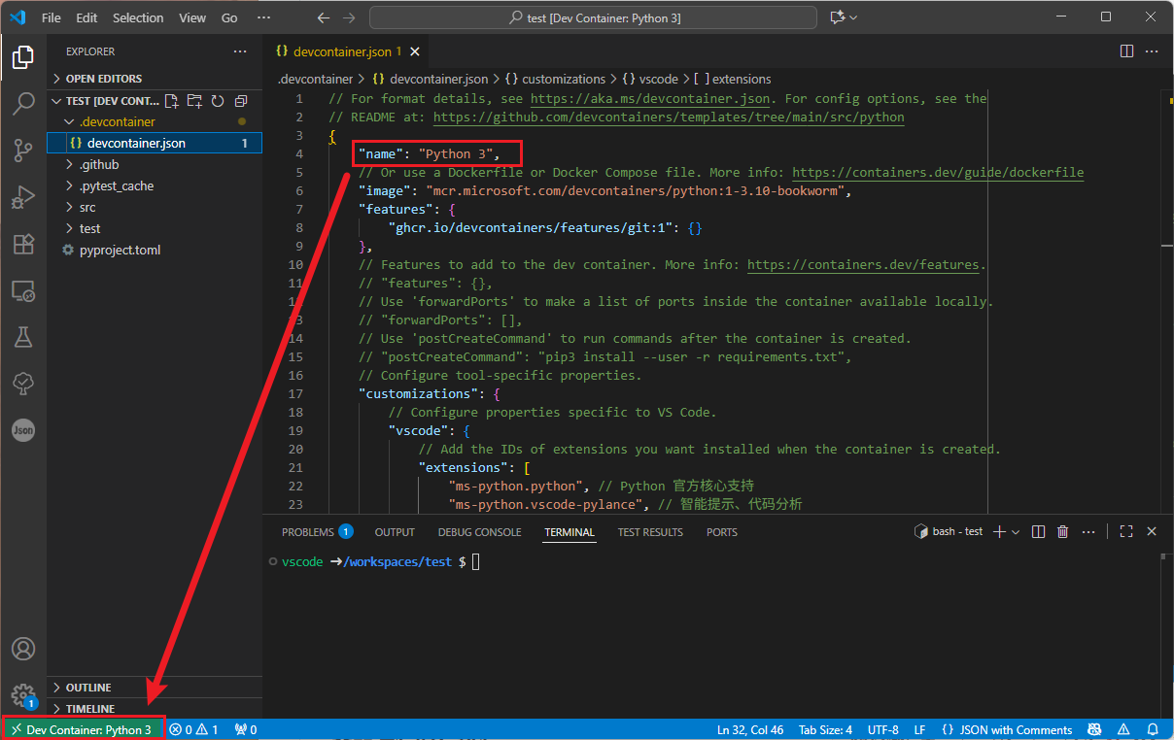
Task: Open the Explorer view in activity bar
Action: pyautogui.click(x=23, y=57)
